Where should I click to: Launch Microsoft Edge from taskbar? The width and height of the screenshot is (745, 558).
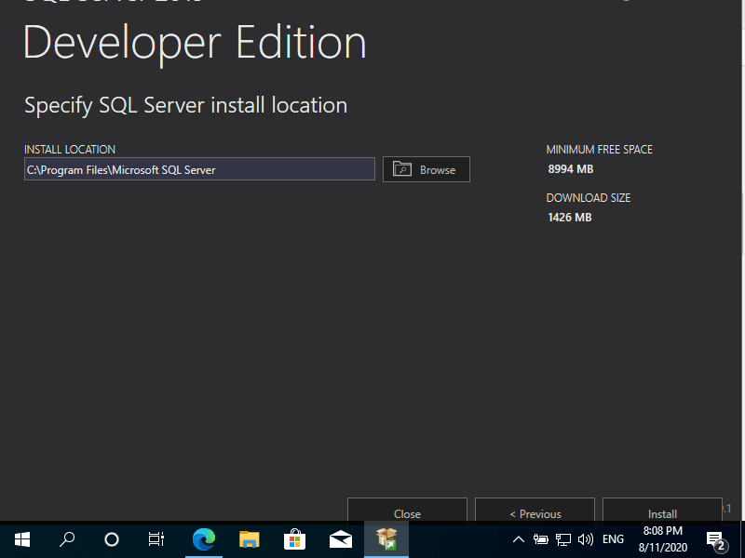coord(204,539)
